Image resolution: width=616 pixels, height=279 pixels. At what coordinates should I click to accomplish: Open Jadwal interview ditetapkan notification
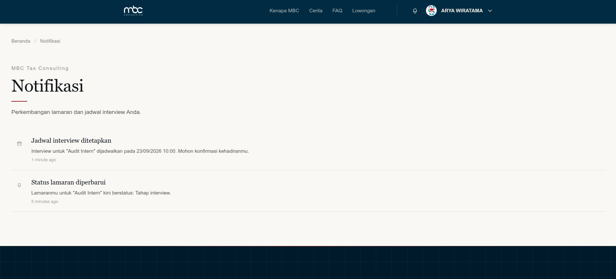pyautogui.click(x=71, y=140)
